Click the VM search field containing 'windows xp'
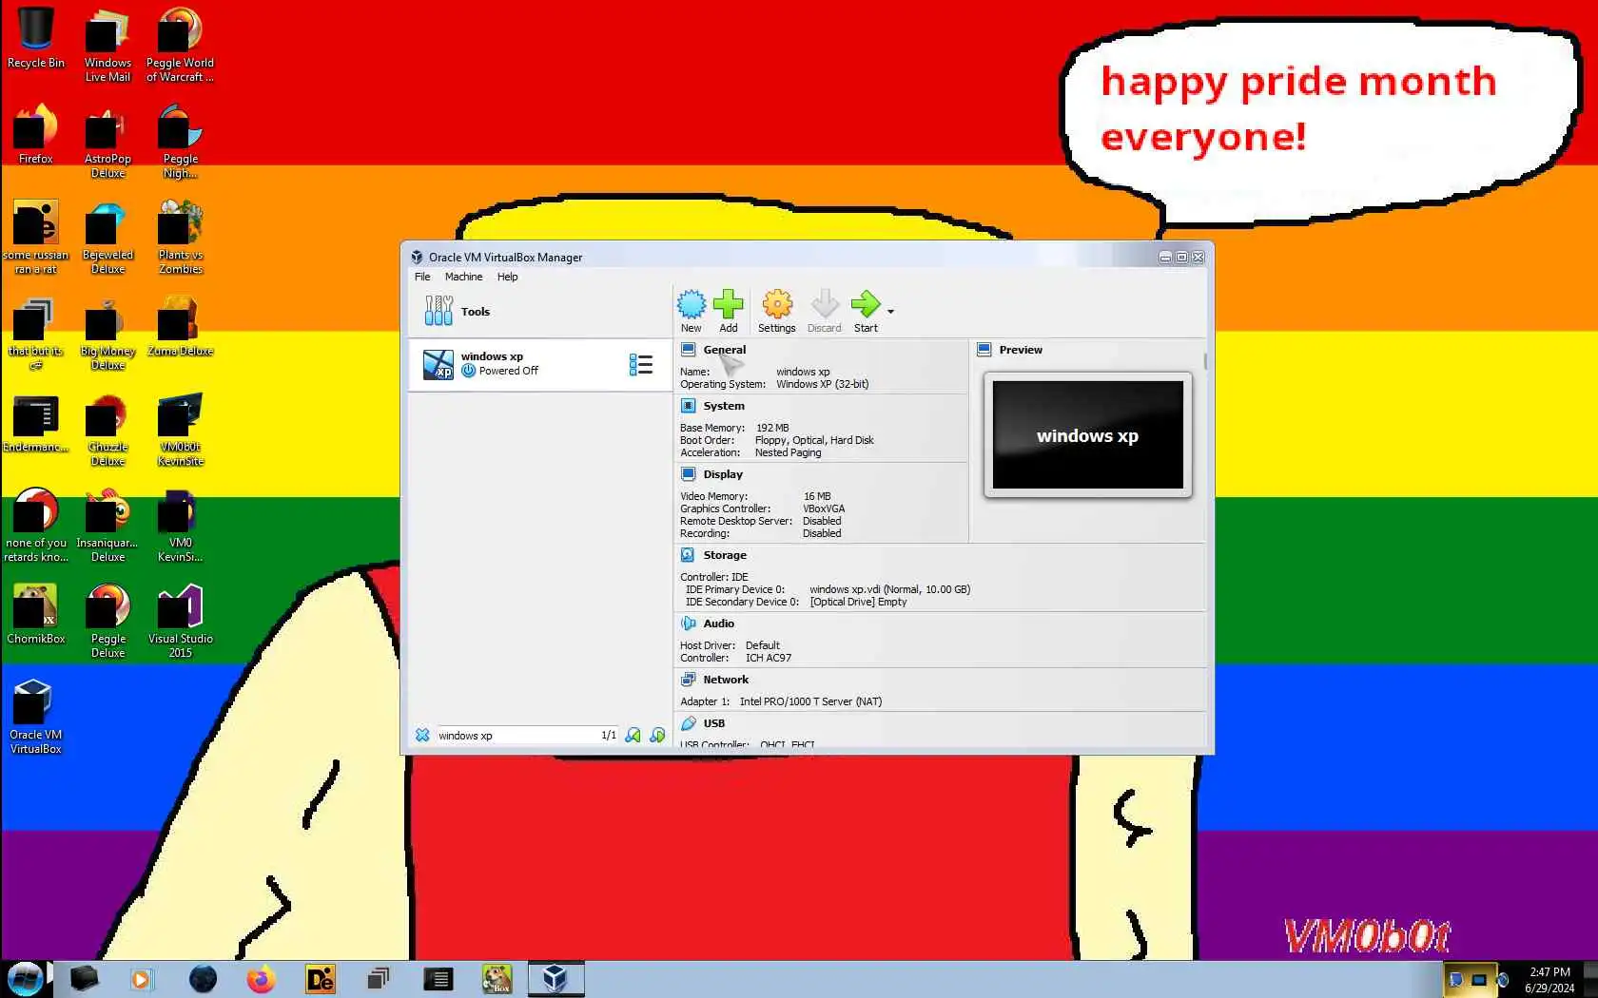 (528, 736)
